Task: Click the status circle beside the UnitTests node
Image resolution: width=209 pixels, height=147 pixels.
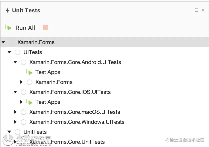Action: [17, 132]
